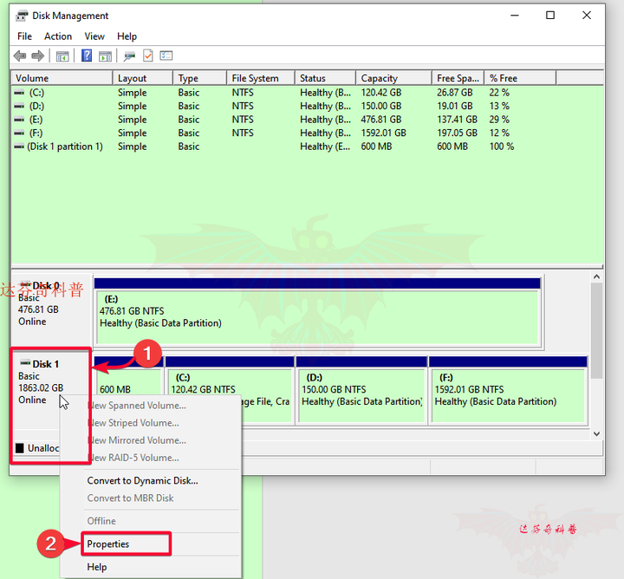This screenshot has height=579, width=624.
Task: Select the (C:) volume drive icon
Action: 19,93
